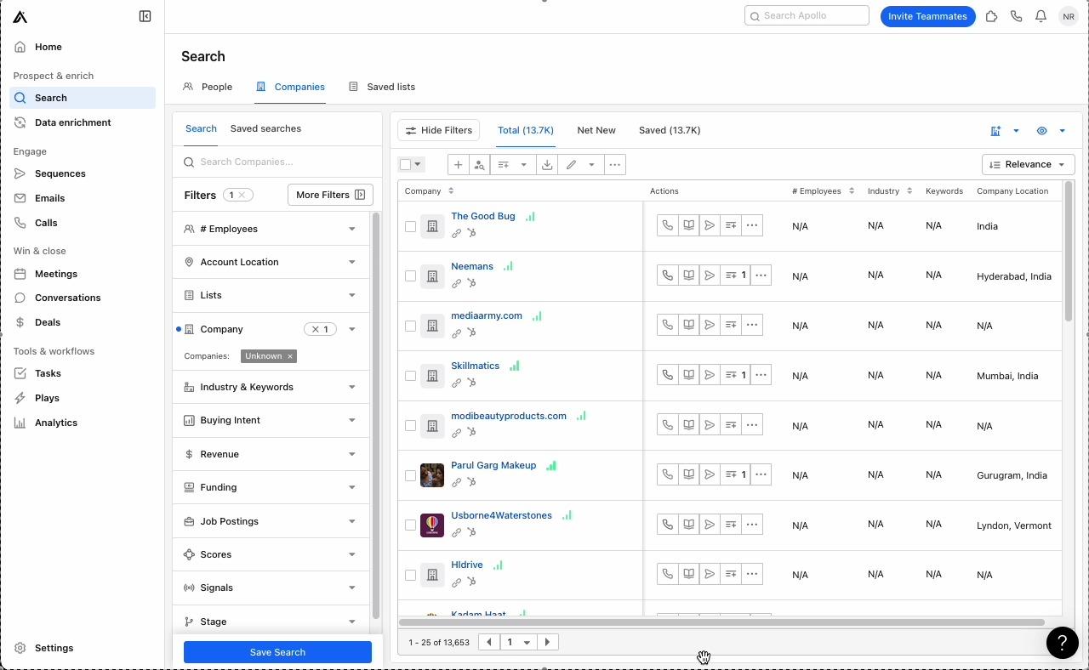Select Hldrive row checkbox
This screenshot has height=670, width=1089.
pos(410,575)
